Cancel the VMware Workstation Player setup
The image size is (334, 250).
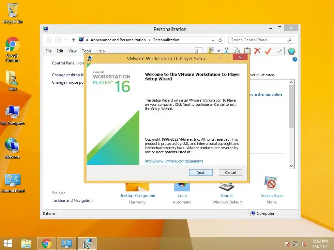(x=230, y=173)
